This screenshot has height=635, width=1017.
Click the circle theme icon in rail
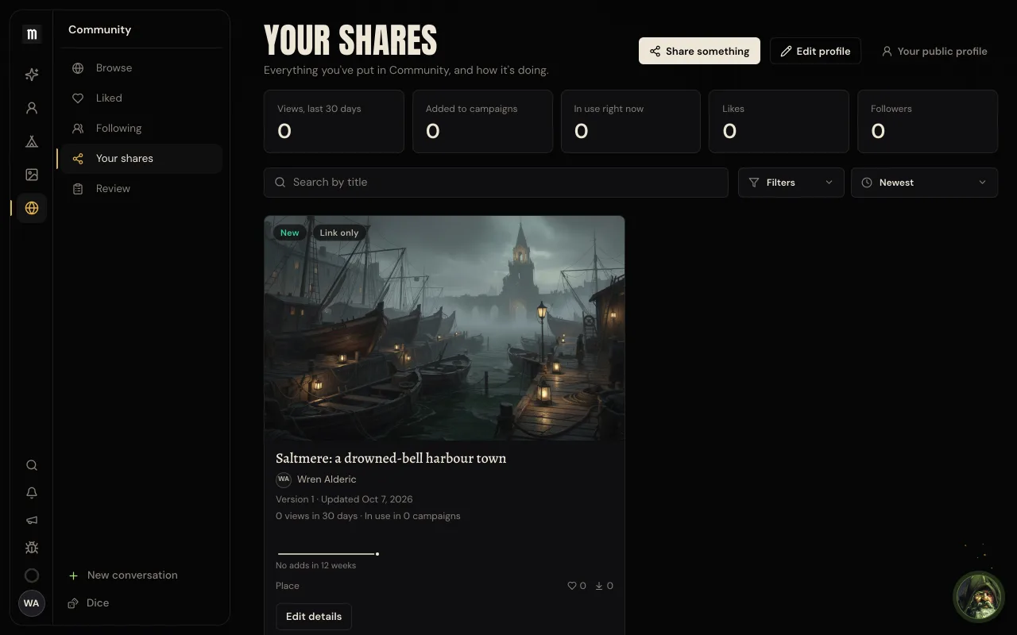click(32, 575)
